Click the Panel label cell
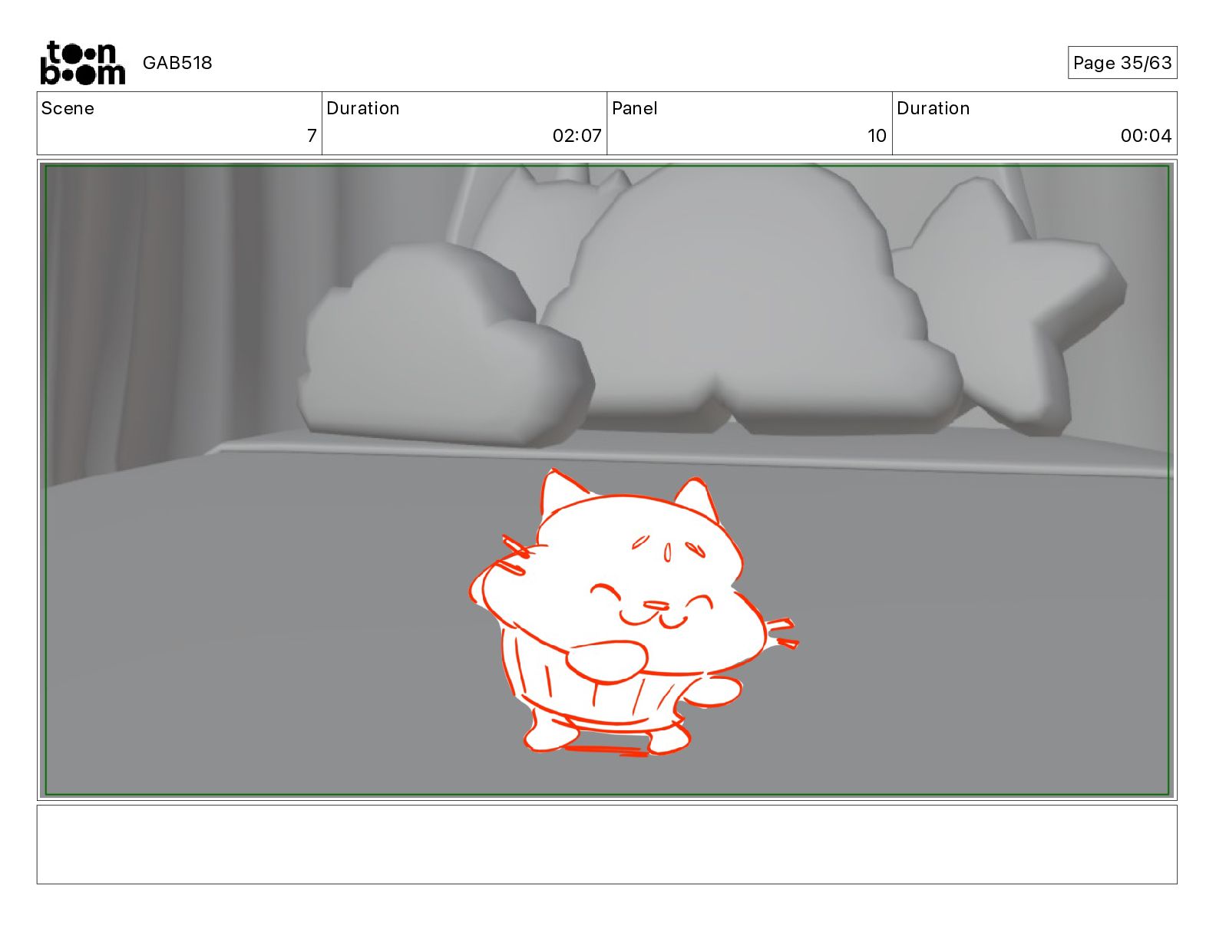This screenshot has width=1216, height=939. [x=750, y=124]
